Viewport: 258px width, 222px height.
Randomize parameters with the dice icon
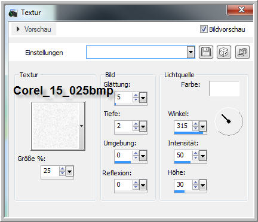224,52
